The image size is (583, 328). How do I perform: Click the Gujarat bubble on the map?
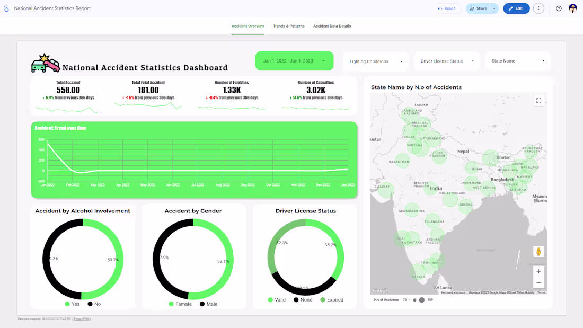(385, 189)
